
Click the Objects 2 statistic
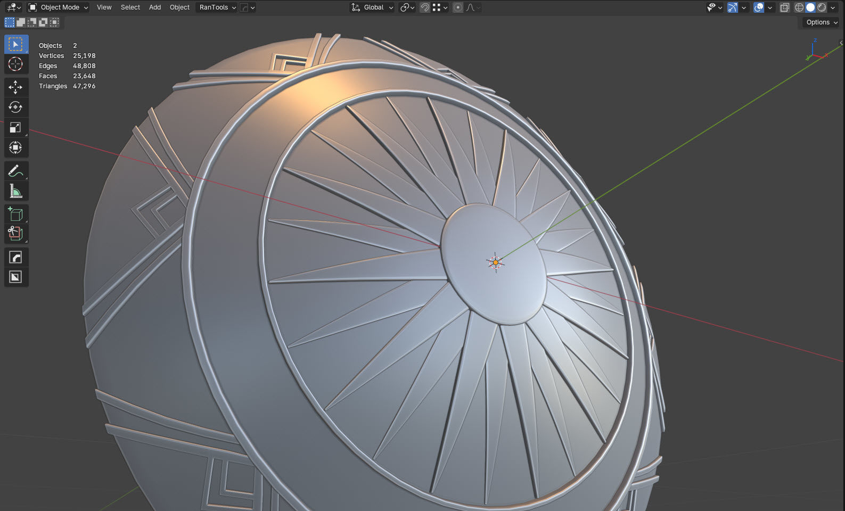tap(58, 46)
